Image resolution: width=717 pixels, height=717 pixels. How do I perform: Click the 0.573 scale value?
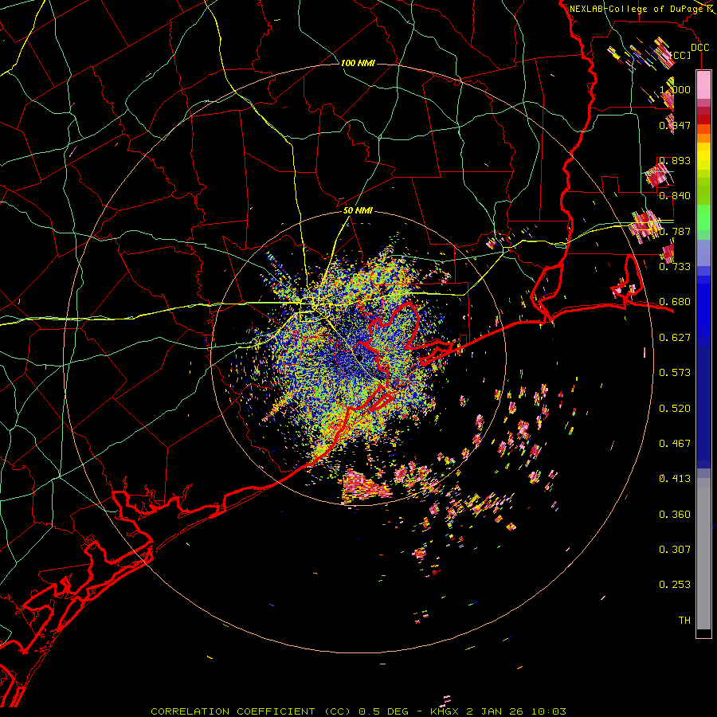[x=675, y=373]
